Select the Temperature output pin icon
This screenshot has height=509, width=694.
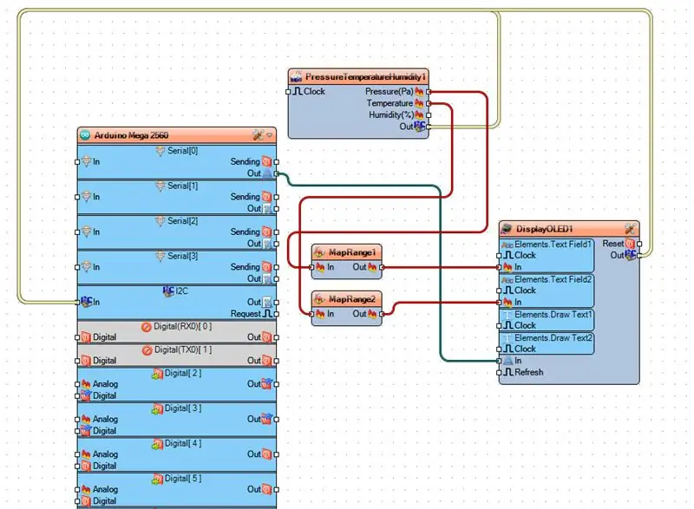pos(419,103)
